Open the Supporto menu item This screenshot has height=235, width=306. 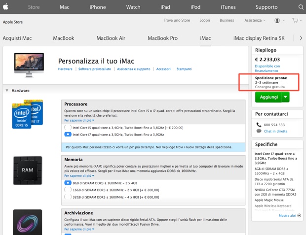pos(267,7)
